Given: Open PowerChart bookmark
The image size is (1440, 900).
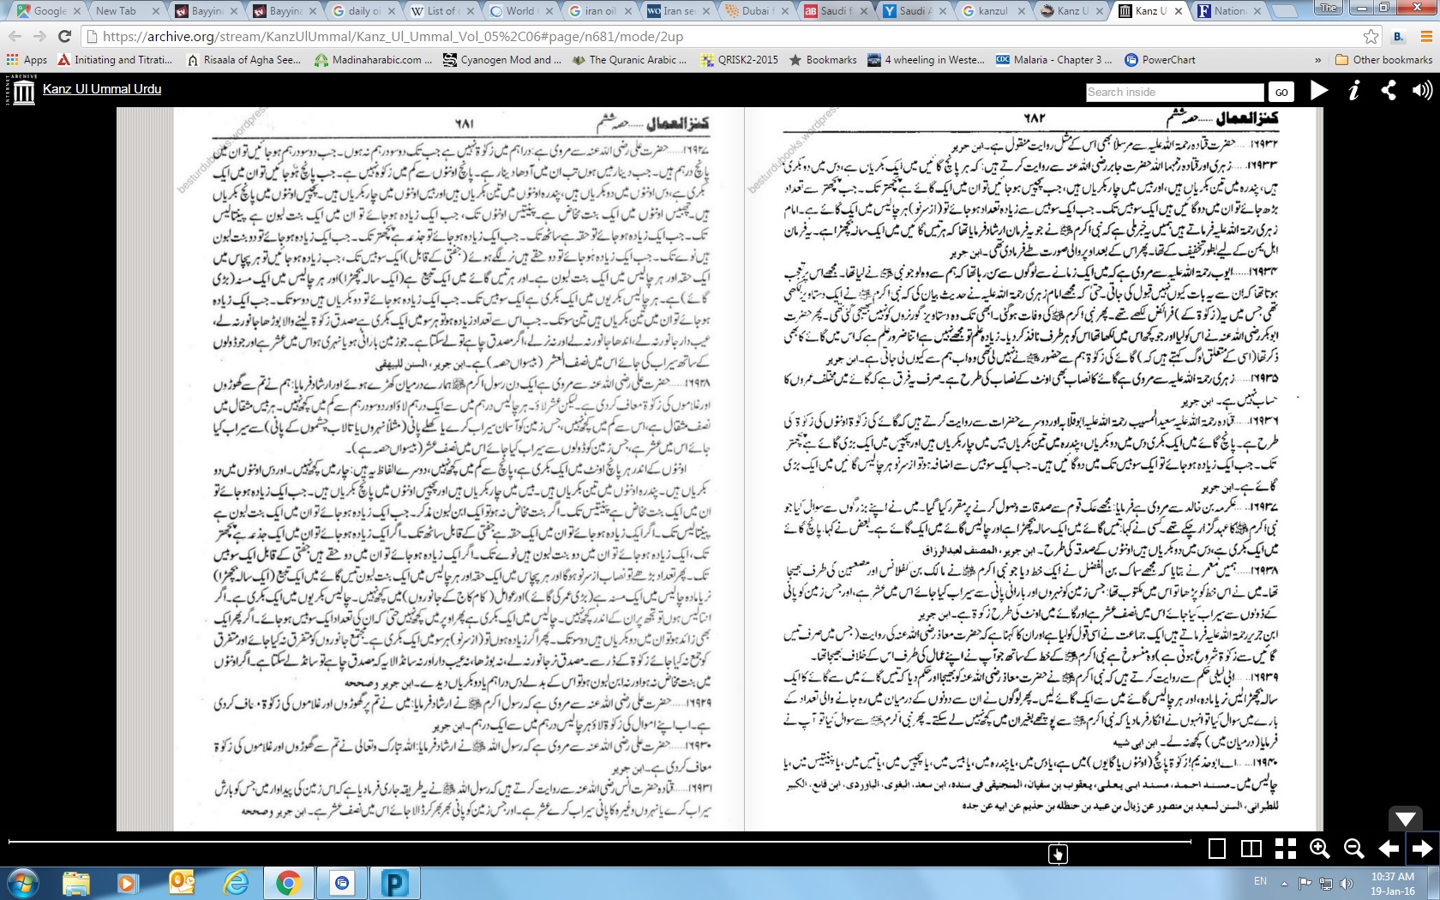Looking at the screenshot, I should pos(1160,60).
